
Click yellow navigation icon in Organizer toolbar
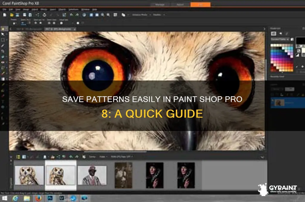tap(18, 157)
